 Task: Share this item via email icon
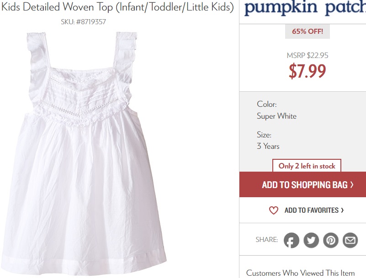[350, 240]
